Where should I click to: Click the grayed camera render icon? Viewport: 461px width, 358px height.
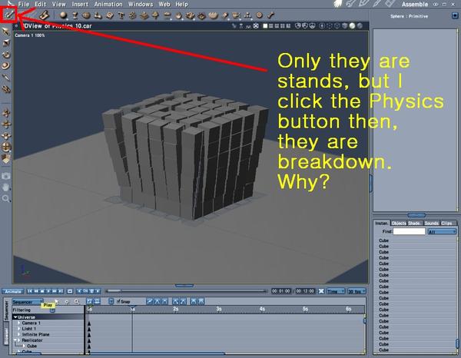click(6, 176)
